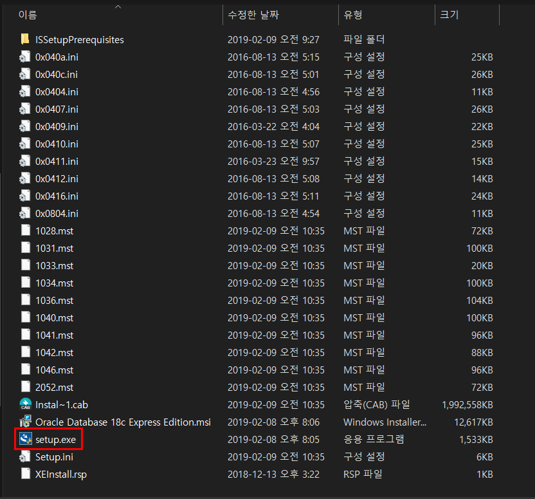Screen dimensions: 535x499
Task: Click the 1033.mst file icon
Action: (x=26, y=265)
